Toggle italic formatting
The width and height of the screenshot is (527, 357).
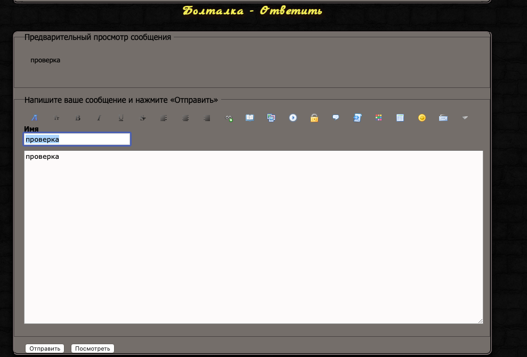tap(99, 118)
